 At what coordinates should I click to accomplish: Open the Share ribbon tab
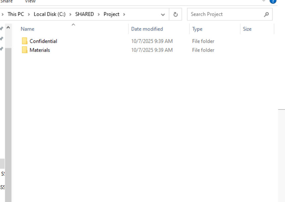6,1
